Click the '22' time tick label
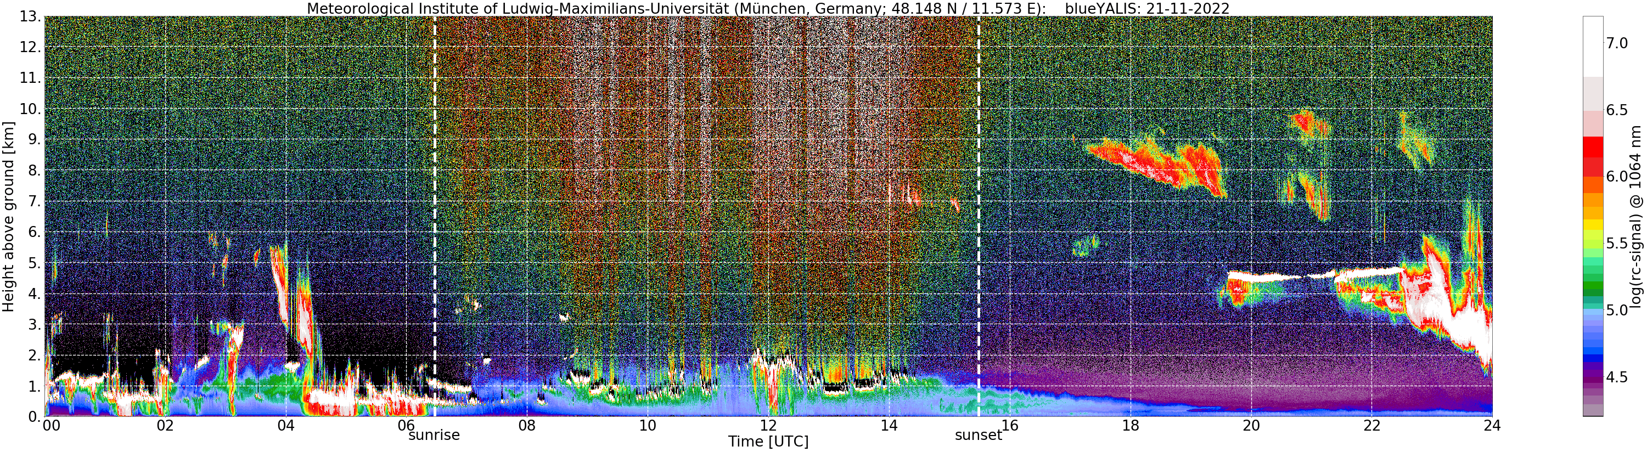This screenshot has width=1647, height=452. (x=1372, y=425)
